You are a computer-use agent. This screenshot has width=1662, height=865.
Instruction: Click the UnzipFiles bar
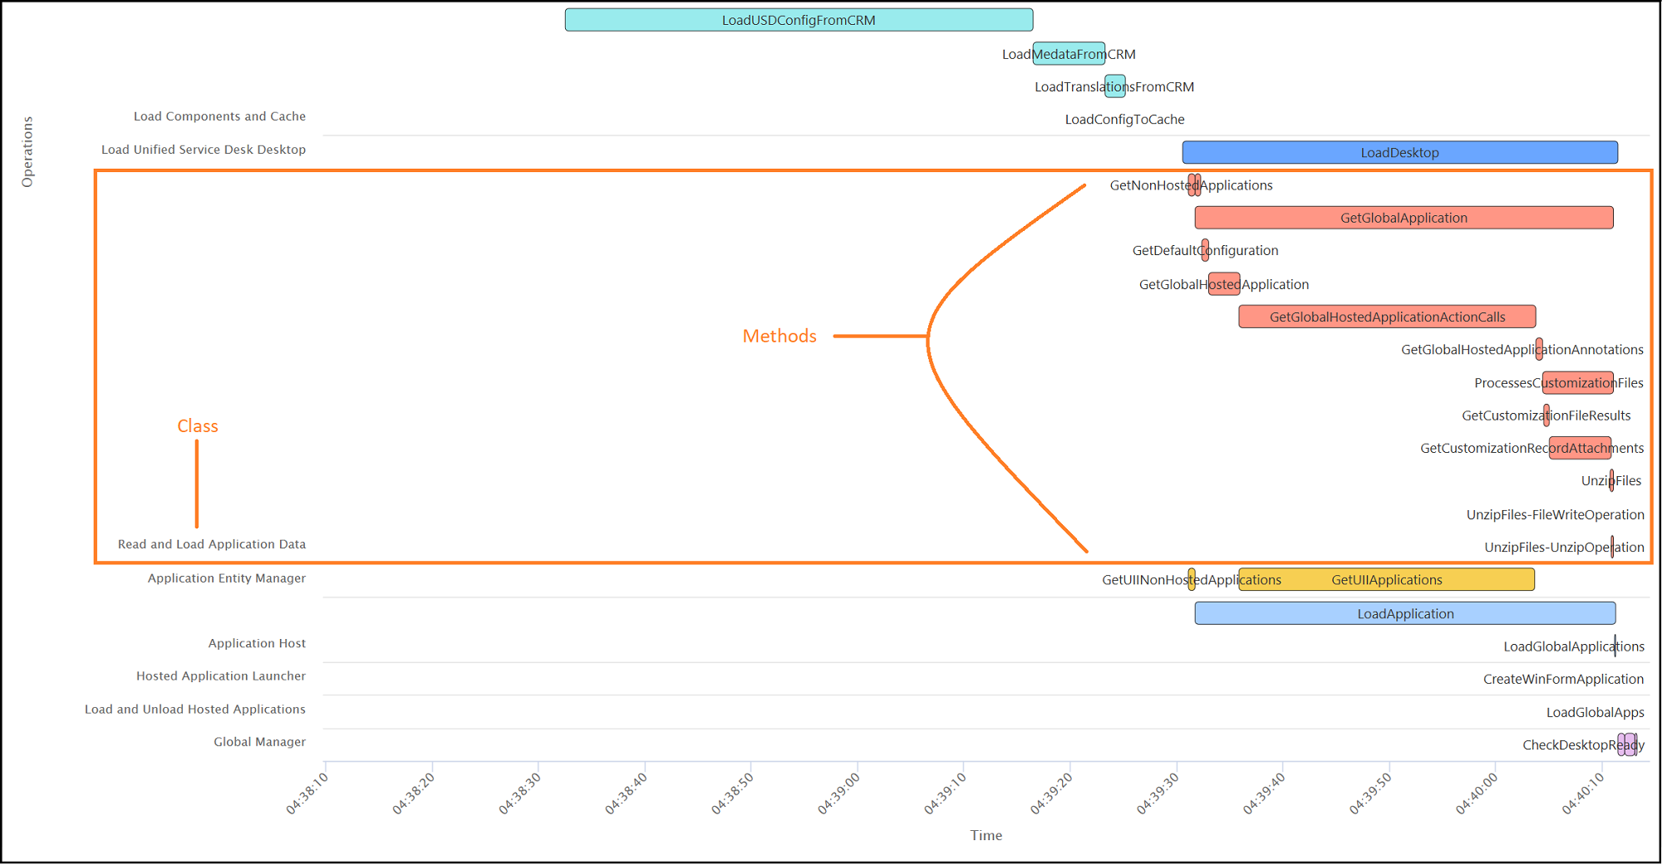click(x=1612, y=480)
